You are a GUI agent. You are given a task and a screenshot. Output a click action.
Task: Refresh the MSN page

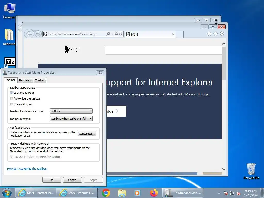click(x=121, y=34)
